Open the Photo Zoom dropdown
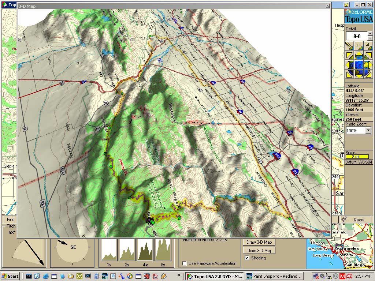The height and width of the screenshot is (281, 375). [368, 131]
